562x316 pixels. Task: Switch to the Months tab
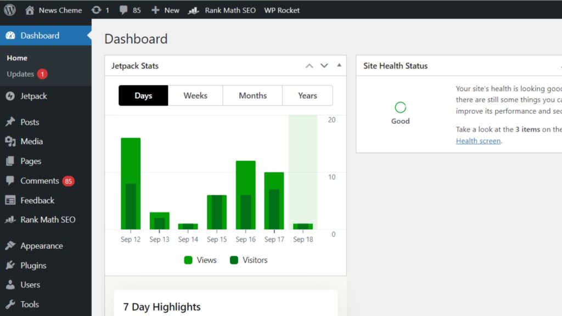(x=252, y=95)
